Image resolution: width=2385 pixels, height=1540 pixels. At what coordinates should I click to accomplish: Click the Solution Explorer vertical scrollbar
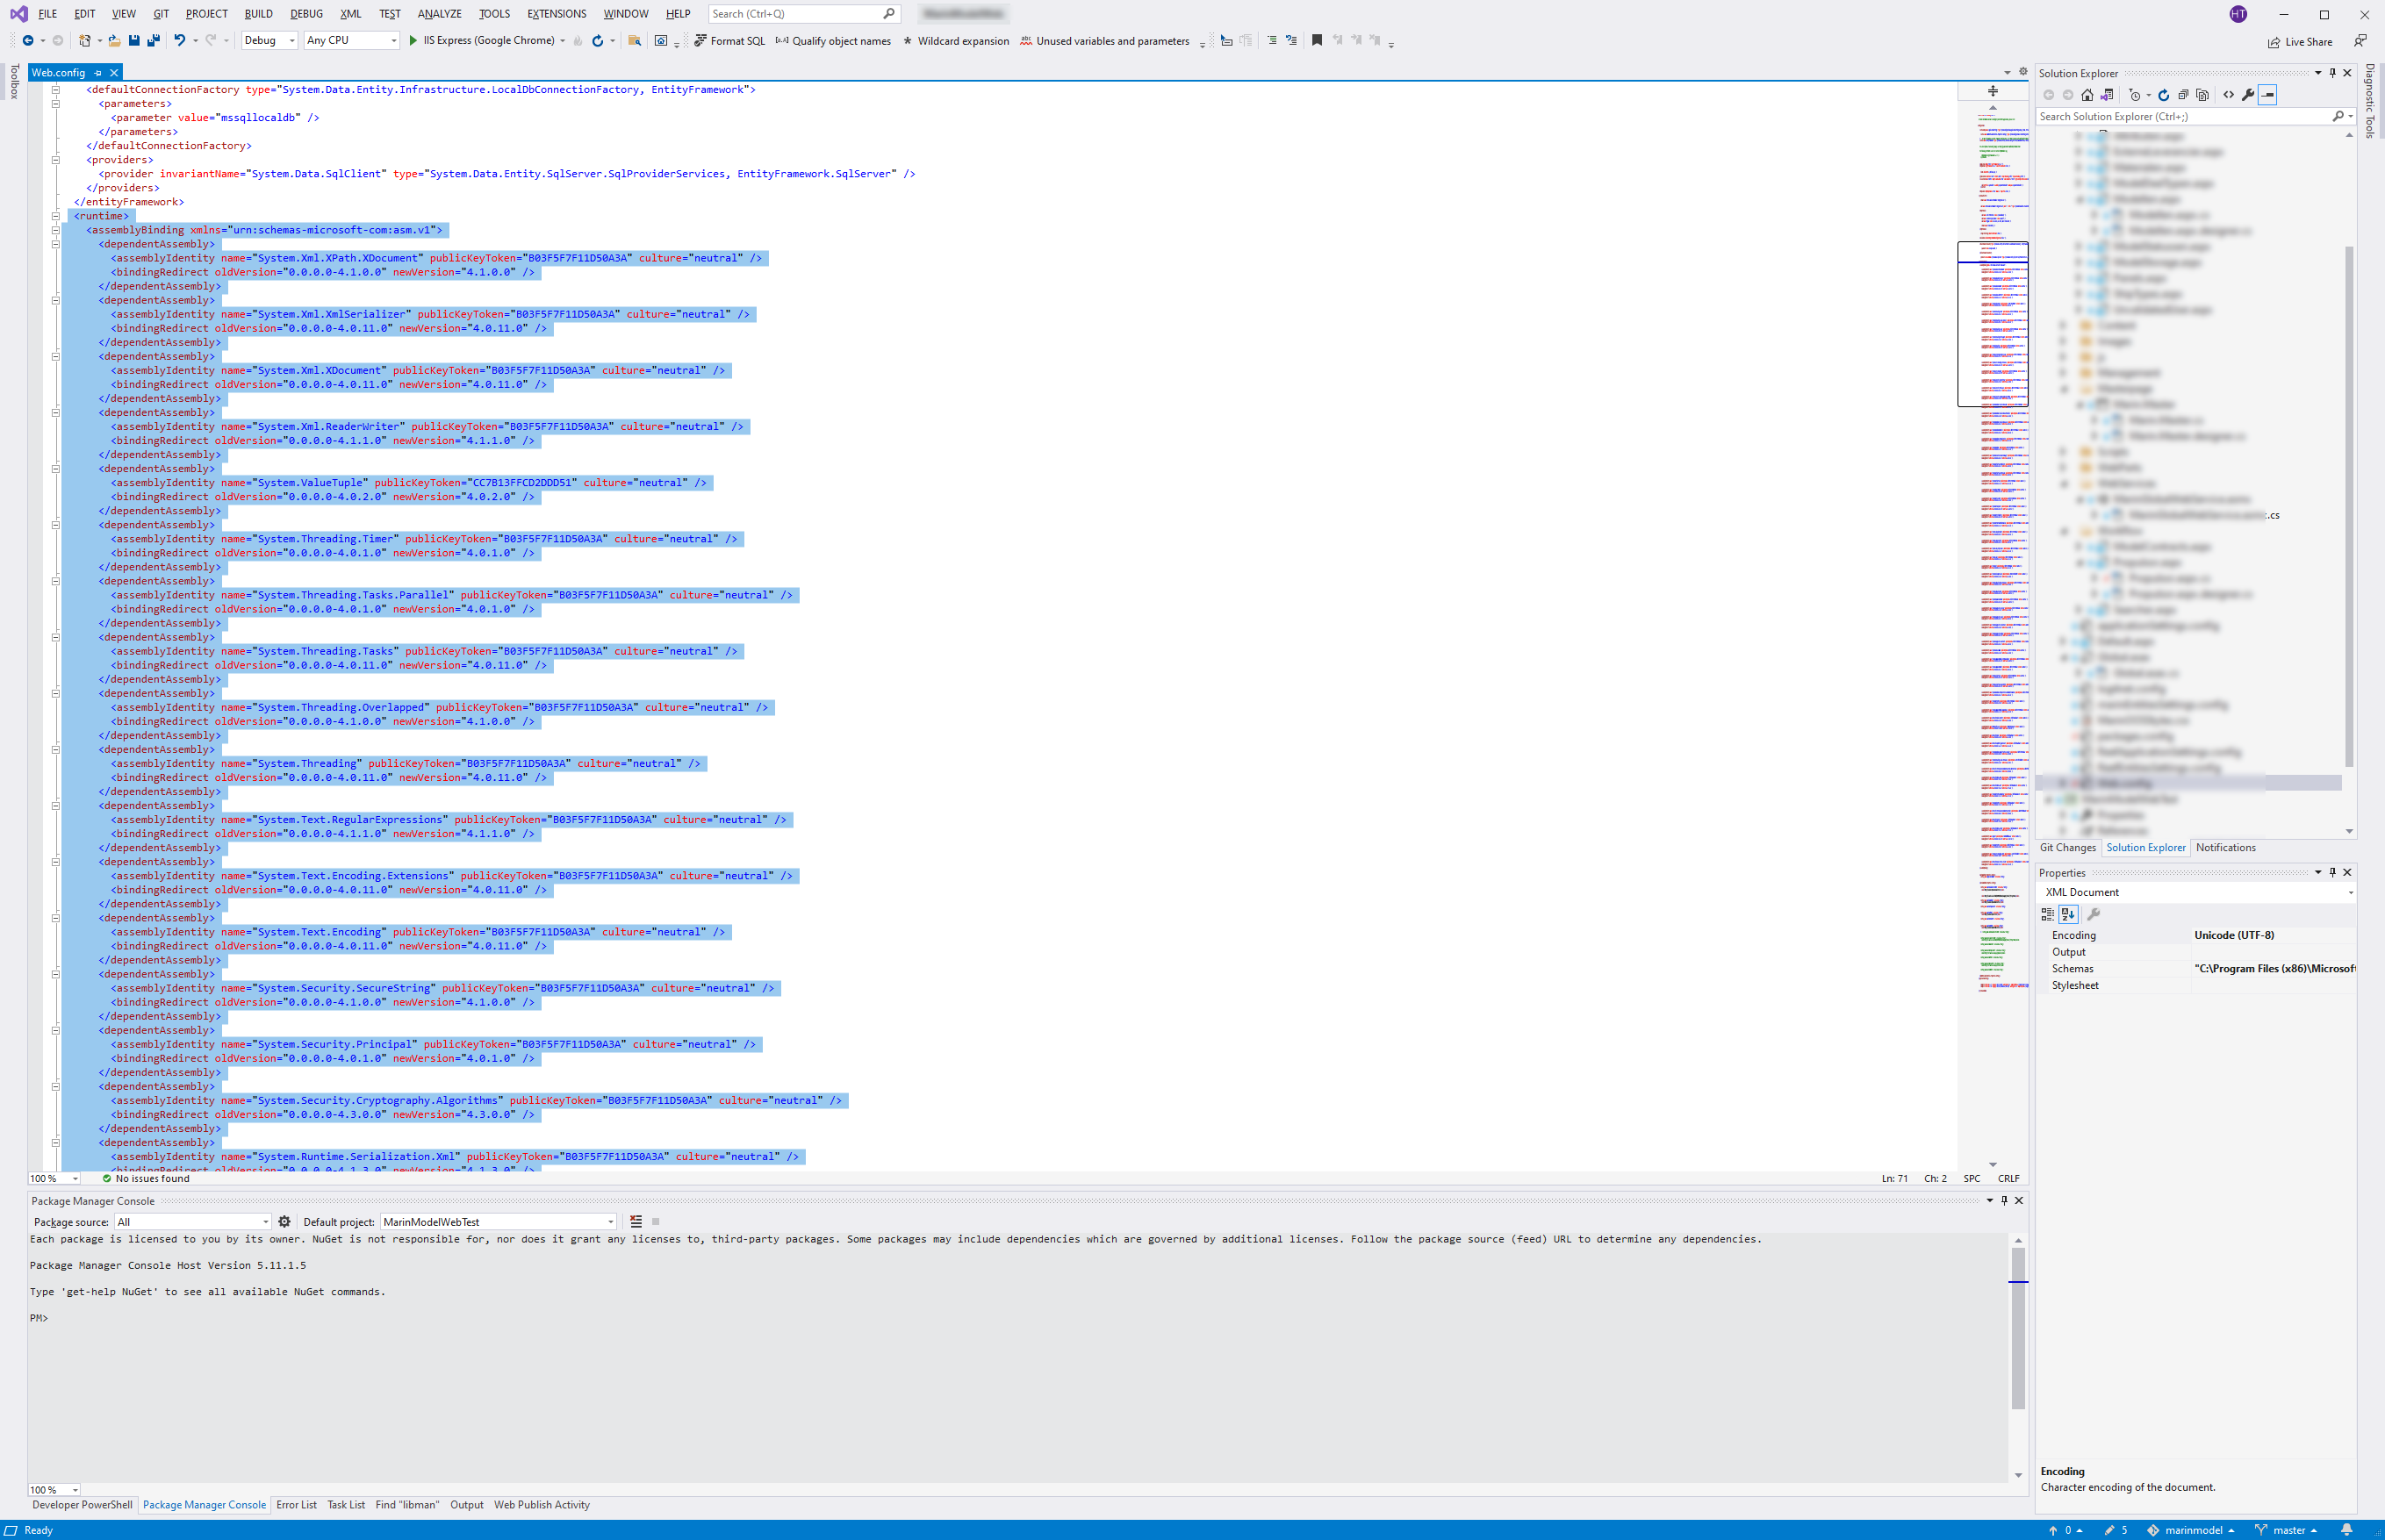pyautogui.click(x=2349, y=508)
